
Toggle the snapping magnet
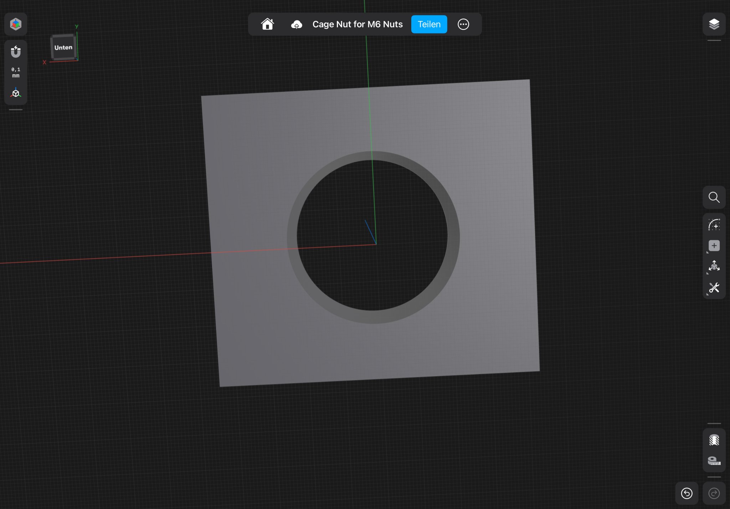16,52
